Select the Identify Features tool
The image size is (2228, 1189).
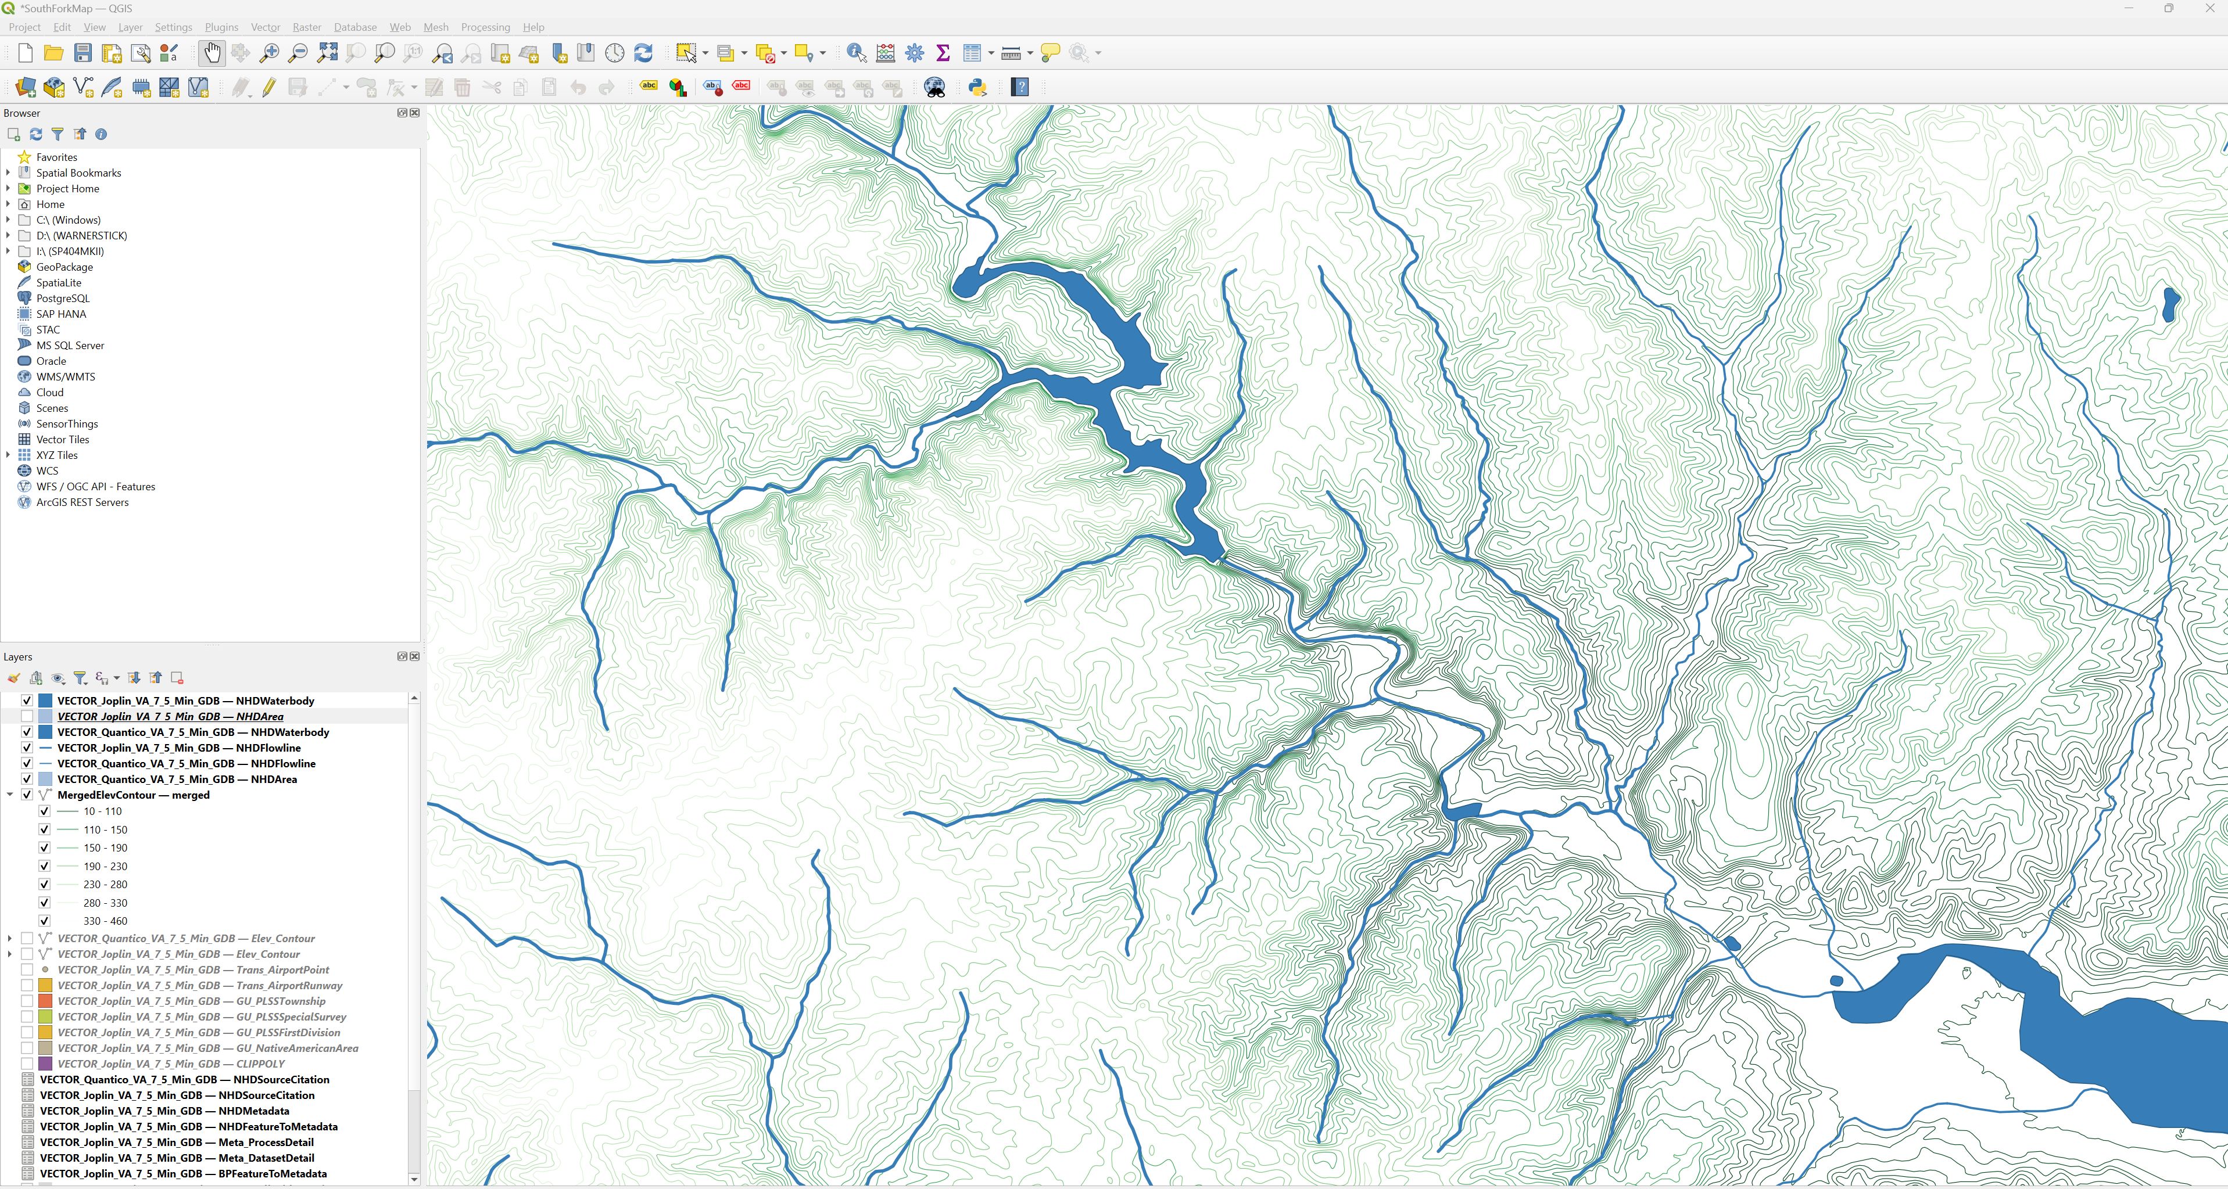coord(856,53)
